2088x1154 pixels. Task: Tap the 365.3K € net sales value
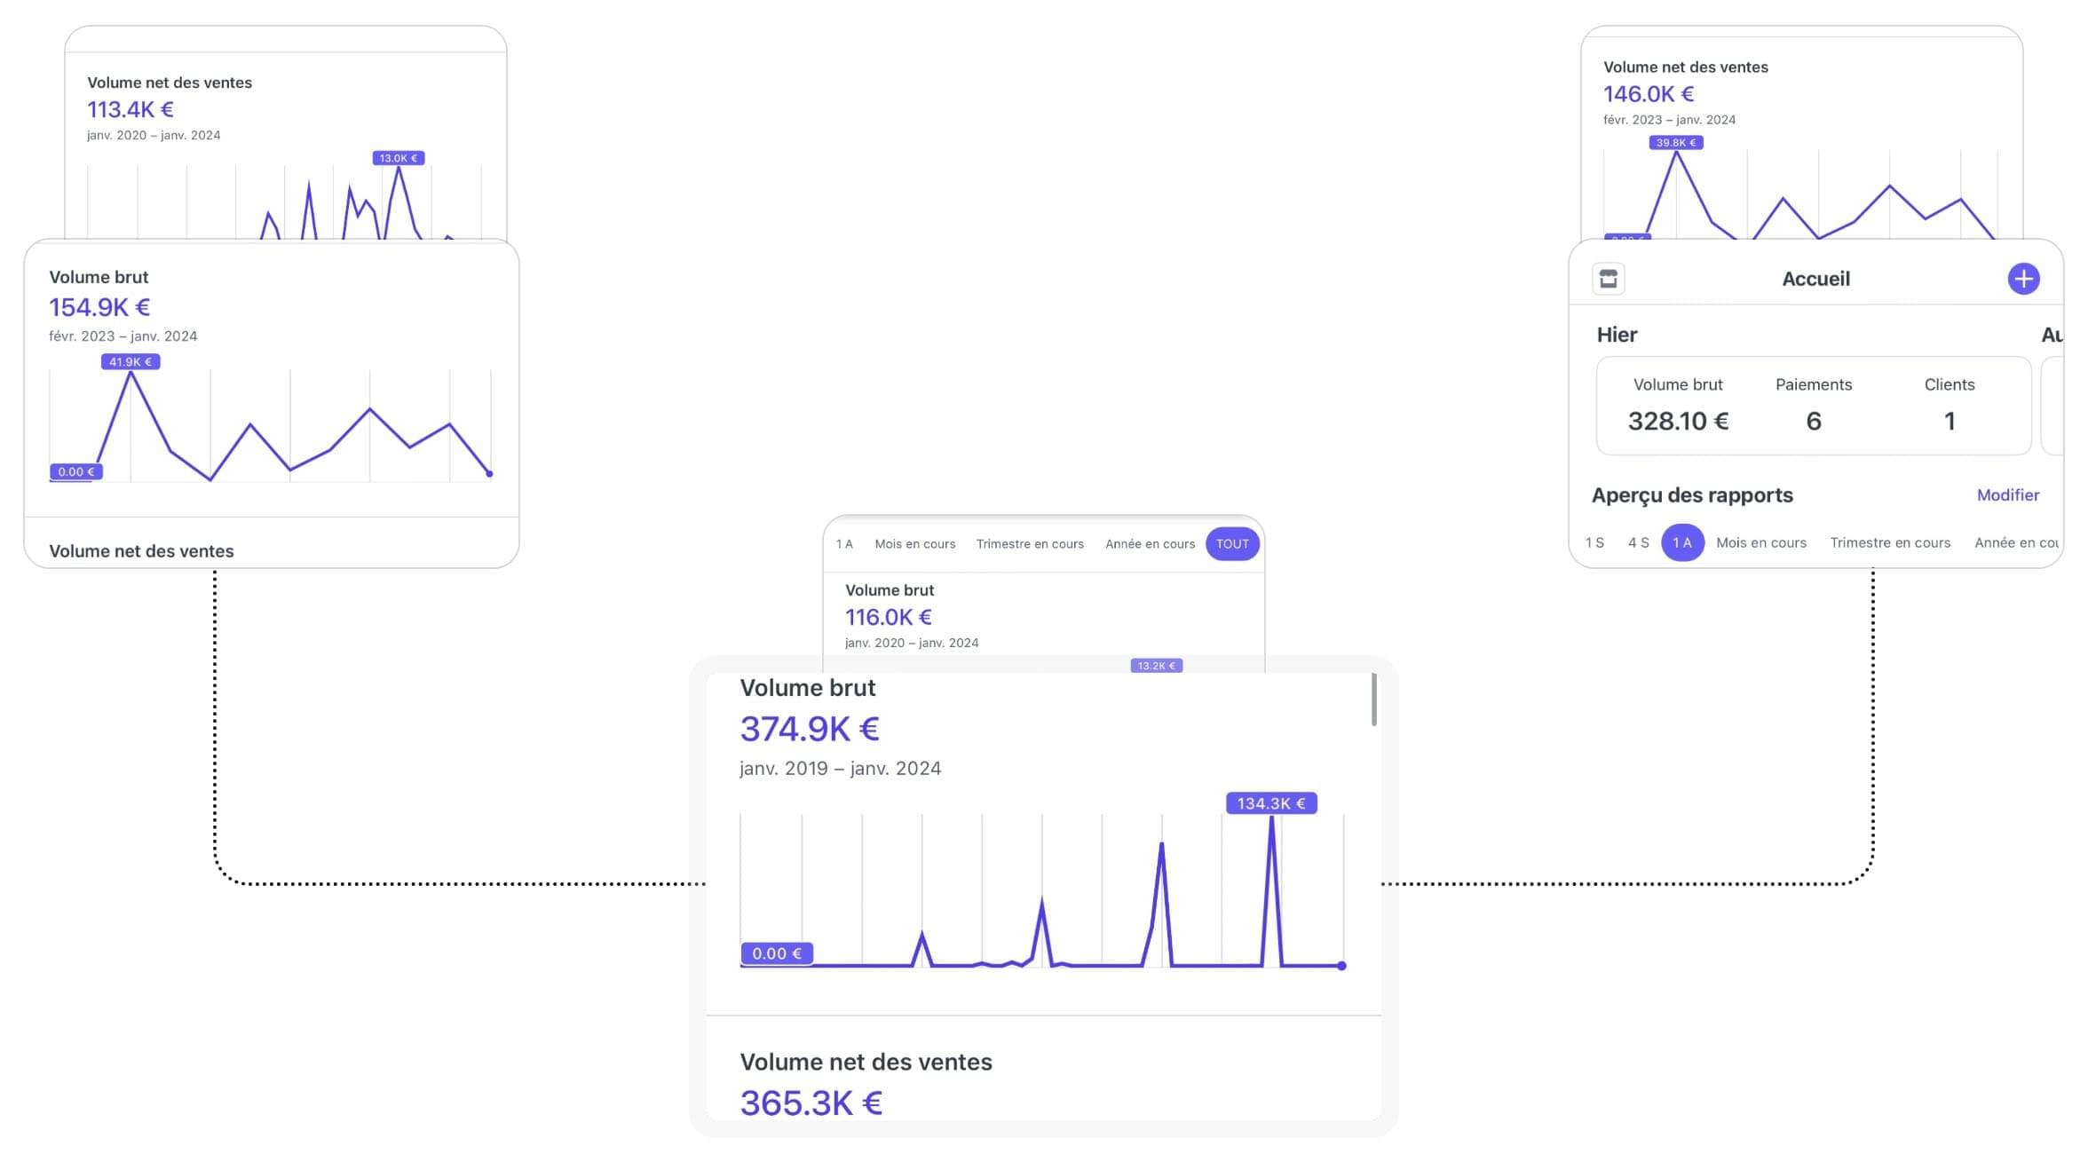(x=811, y=1103)
